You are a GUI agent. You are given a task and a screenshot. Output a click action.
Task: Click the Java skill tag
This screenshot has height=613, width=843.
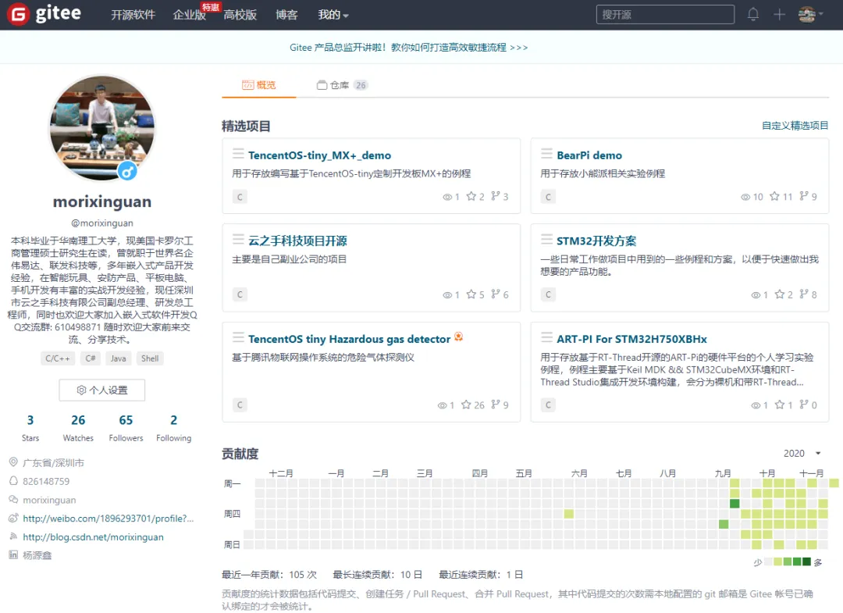119,358
